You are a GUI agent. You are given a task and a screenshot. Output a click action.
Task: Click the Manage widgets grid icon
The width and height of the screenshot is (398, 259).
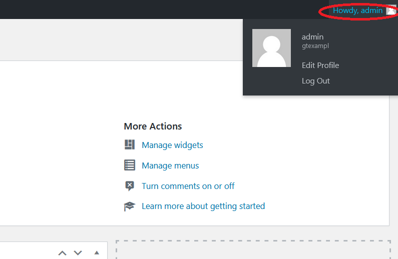click(x=130, y=144)
